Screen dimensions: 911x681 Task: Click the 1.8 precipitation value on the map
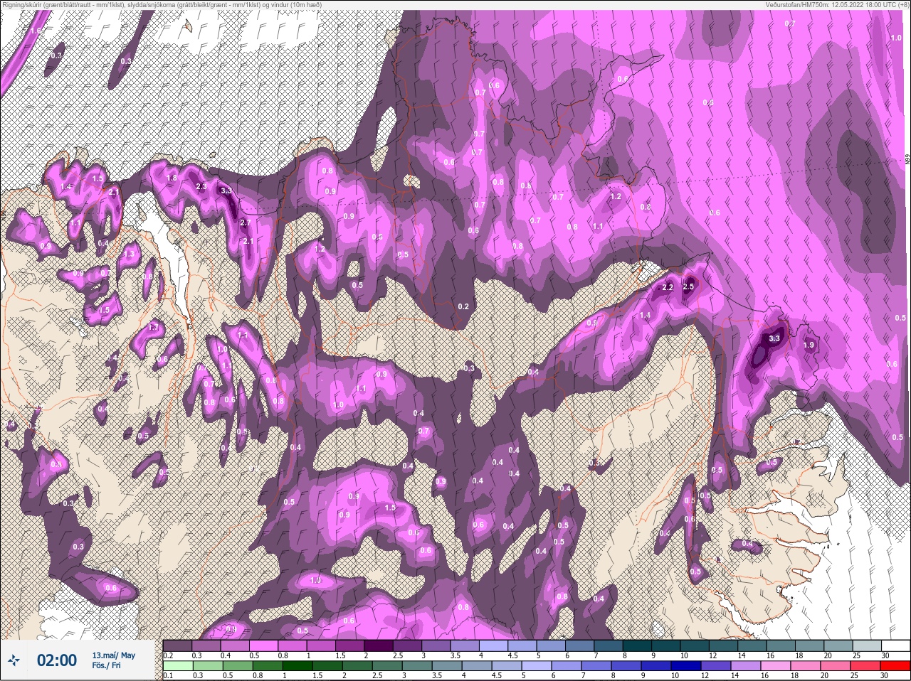172,178
